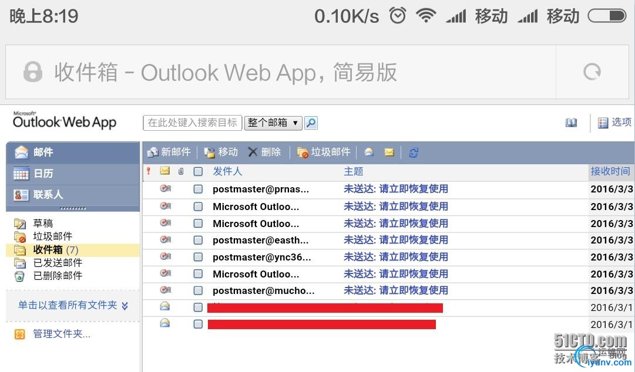The width and height of the screenshot is (635, 372).
Task: Sort messages by the 接收时间 column
Action: tap(610, 171)
